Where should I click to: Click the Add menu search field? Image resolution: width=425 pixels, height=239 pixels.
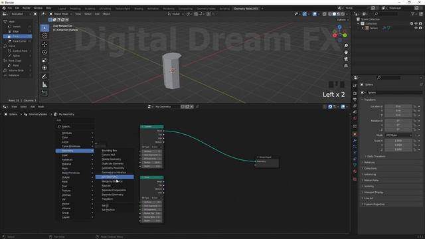pyautogui.click(x=75, y=127)
